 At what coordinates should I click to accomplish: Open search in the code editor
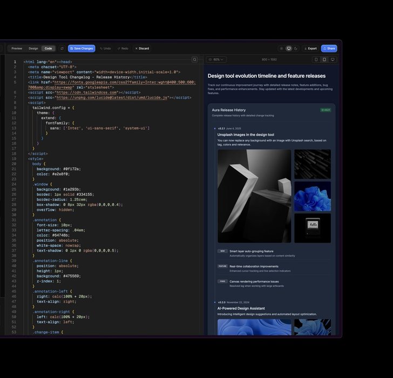(195, 59)
